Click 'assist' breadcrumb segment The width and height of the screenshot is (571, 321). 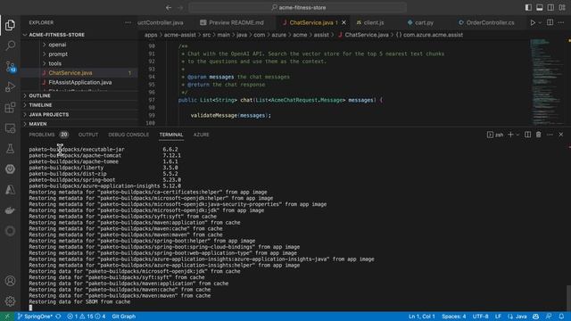[x=321, y=35]
